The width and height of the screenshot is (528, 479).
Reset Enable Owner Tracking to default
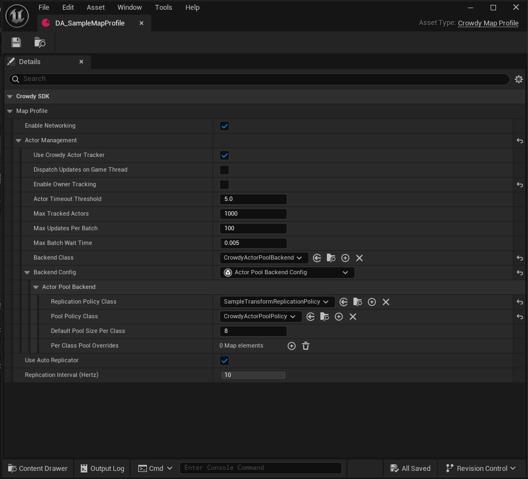coord(520,185)
